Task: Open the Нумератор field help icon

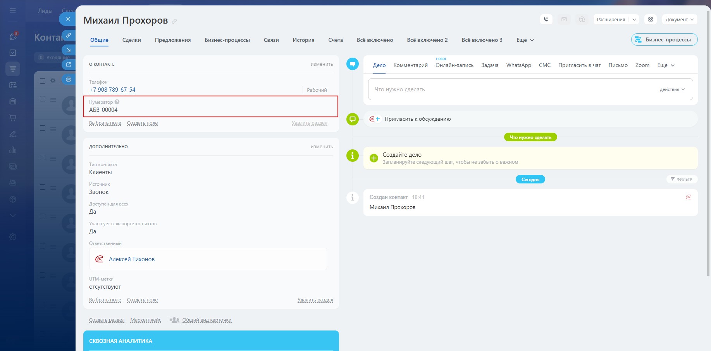Action: [117, 102]
